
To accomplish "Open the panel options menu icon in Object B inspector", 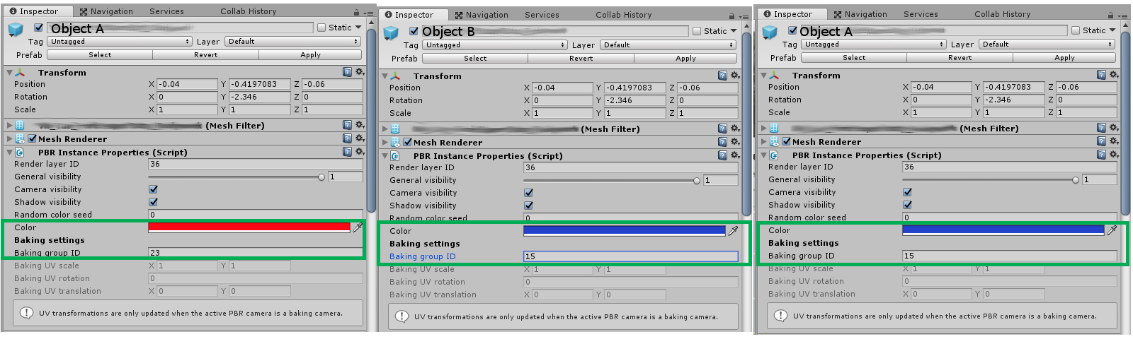I will click(x=743, y=16).
